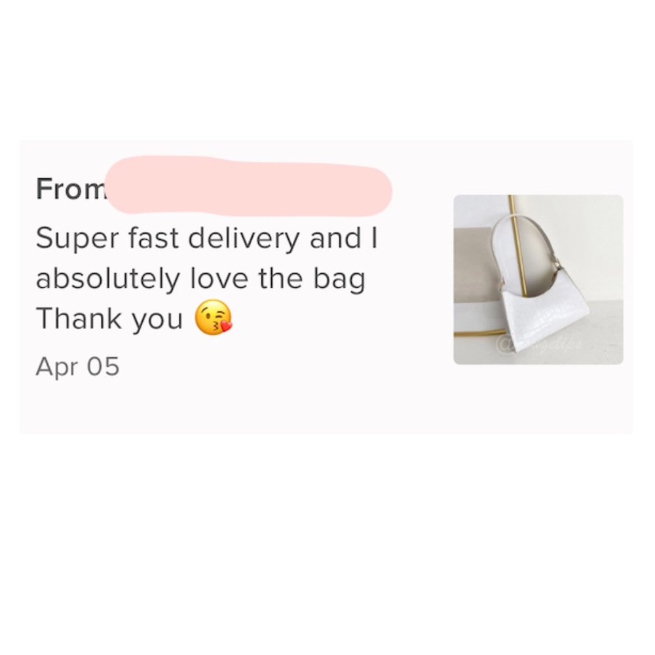Click the "Apr 05" review date
This screenshot has width=655, height=655.
point(78,366)
